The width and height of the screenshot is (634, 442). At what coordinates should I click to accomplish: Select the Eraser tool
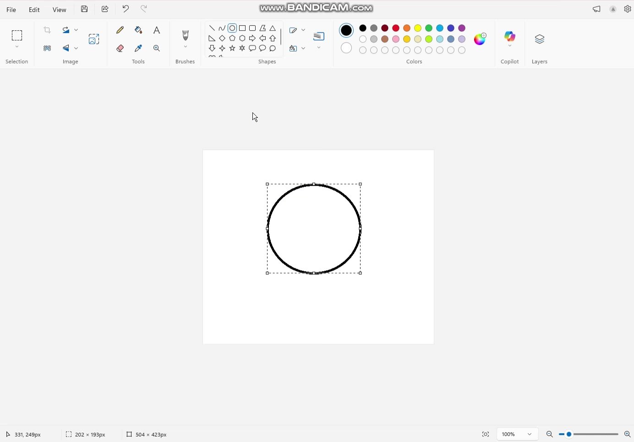tap(120, 48)
